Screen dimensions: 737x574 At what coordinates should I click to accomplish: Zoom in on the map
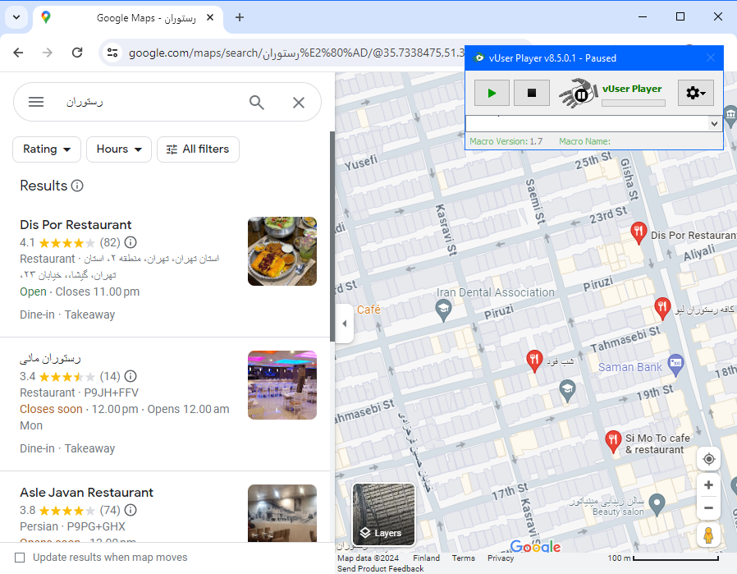pos(709,485)
